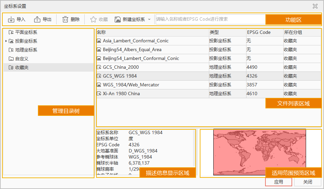
Task: Select Xi-An 1980 China name text
Action: 121,94
